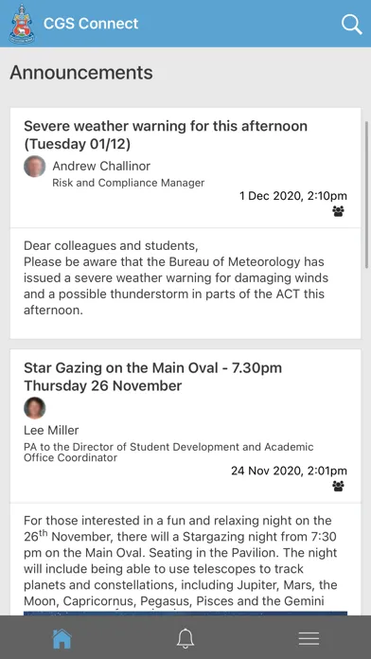Tap audience group icon on weather warning
371x659 pixels.
tap(338, 211)
